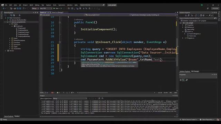
Task: Click Toggle Word Wrap icon in Output toolbar
Action: tap(103, 99)
